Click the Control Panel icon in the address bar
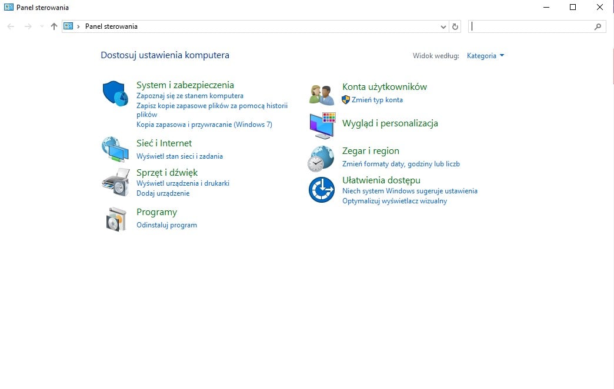The width and height of the screenshot is (614, 389). 68,26
